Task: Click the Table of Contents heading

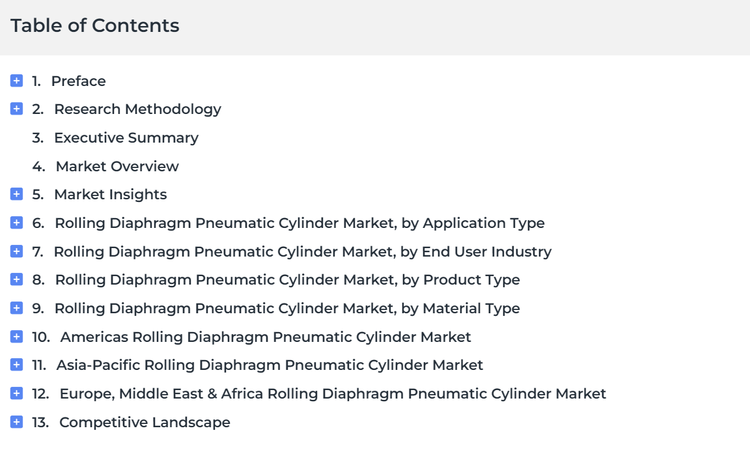Action: pos(94,25)
